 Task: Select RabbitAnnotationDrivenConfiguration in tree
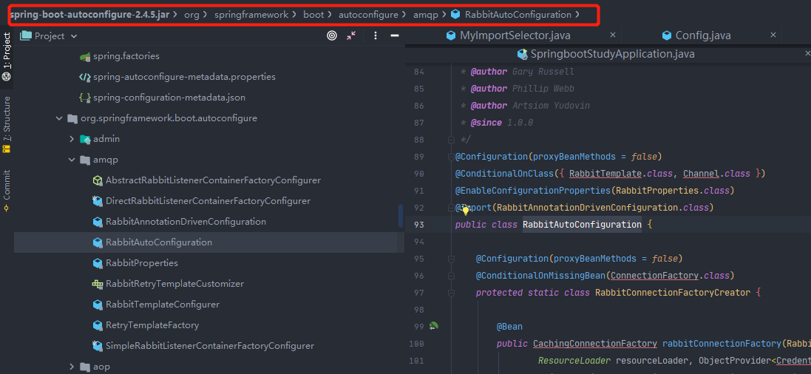tap(186, 222)
